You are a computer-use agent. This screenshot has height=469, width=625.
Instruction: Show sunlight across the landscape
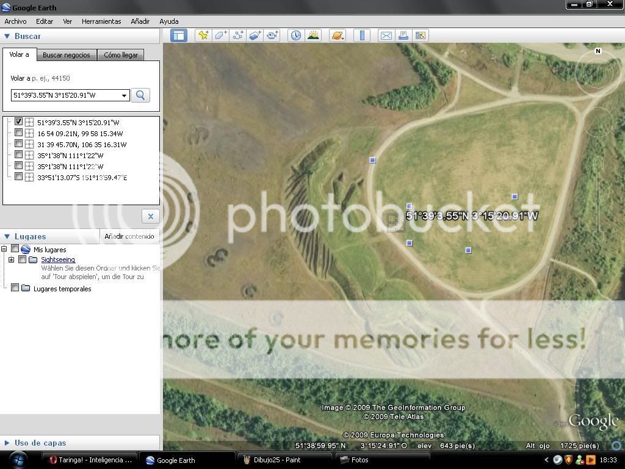(313, 35)
